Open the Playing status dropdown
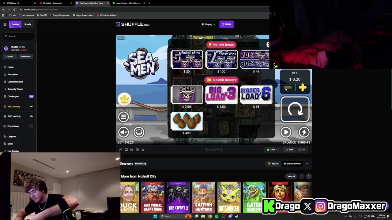The width and height of the screenshot is (392, 220). [208, 24]
